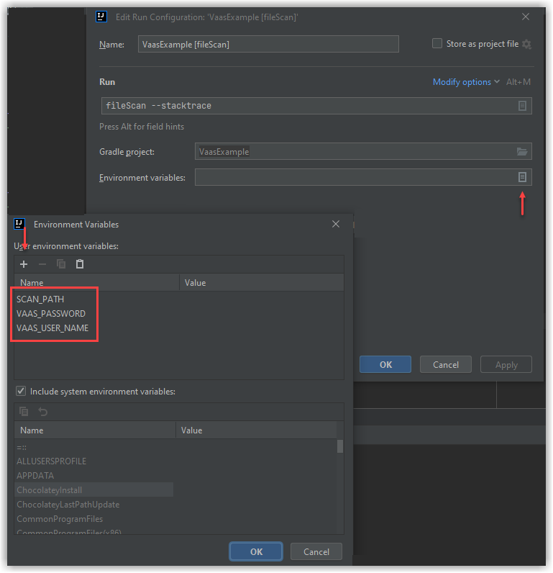
Task: Click the IntelliJ icon in Environment Variables title
Action: pos(19,224)
